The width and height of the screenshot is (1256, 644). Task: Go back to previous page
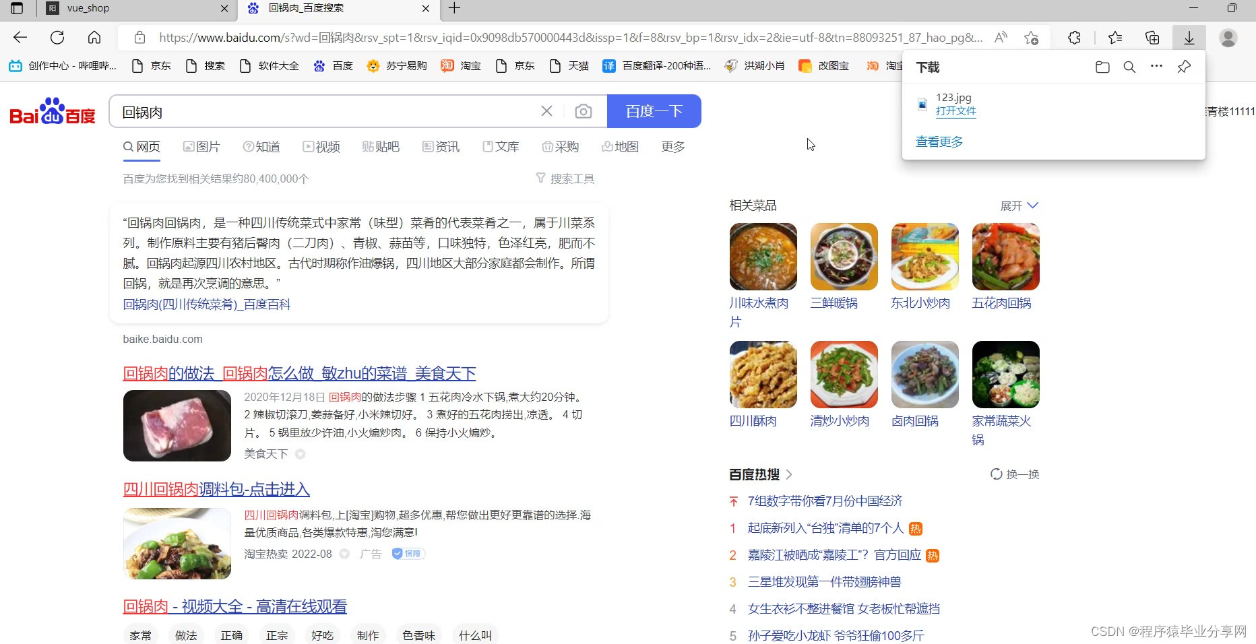tap(20, 38)
